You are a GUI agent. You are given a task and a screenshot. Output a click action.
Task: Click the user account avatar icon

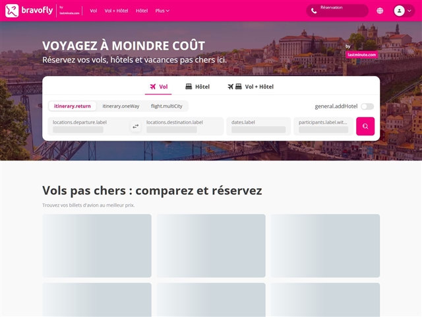click(x=399, y=11)
